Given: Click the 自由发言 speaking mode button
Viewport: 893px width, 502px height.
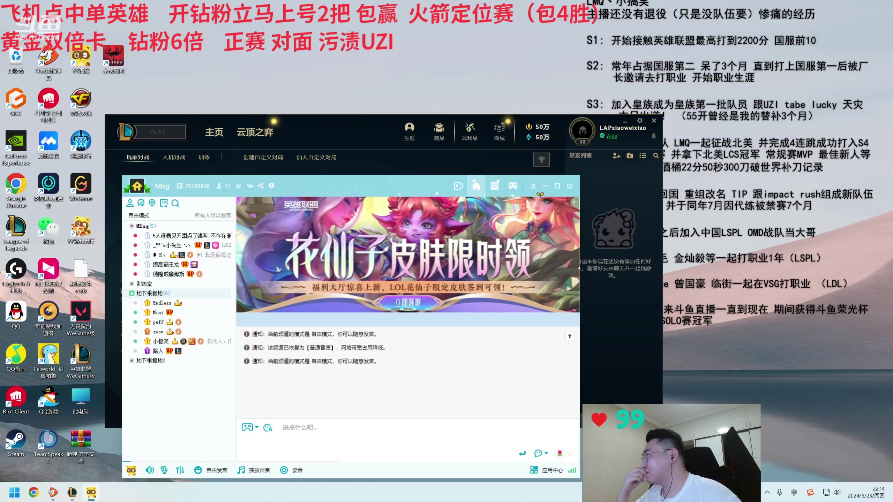Looking at the screenshot, I should pos(210,470).
